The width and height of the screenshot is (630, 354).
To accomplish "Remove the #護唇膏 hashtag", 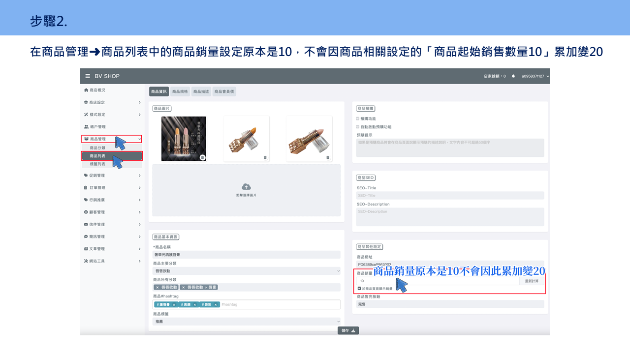I will (174, 304).
